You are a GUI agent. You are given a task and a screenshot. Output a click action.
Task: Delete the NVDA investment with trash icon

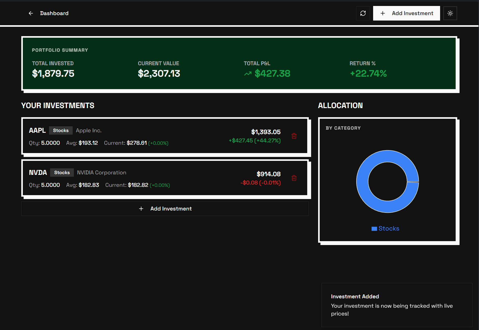pos(294,178)
